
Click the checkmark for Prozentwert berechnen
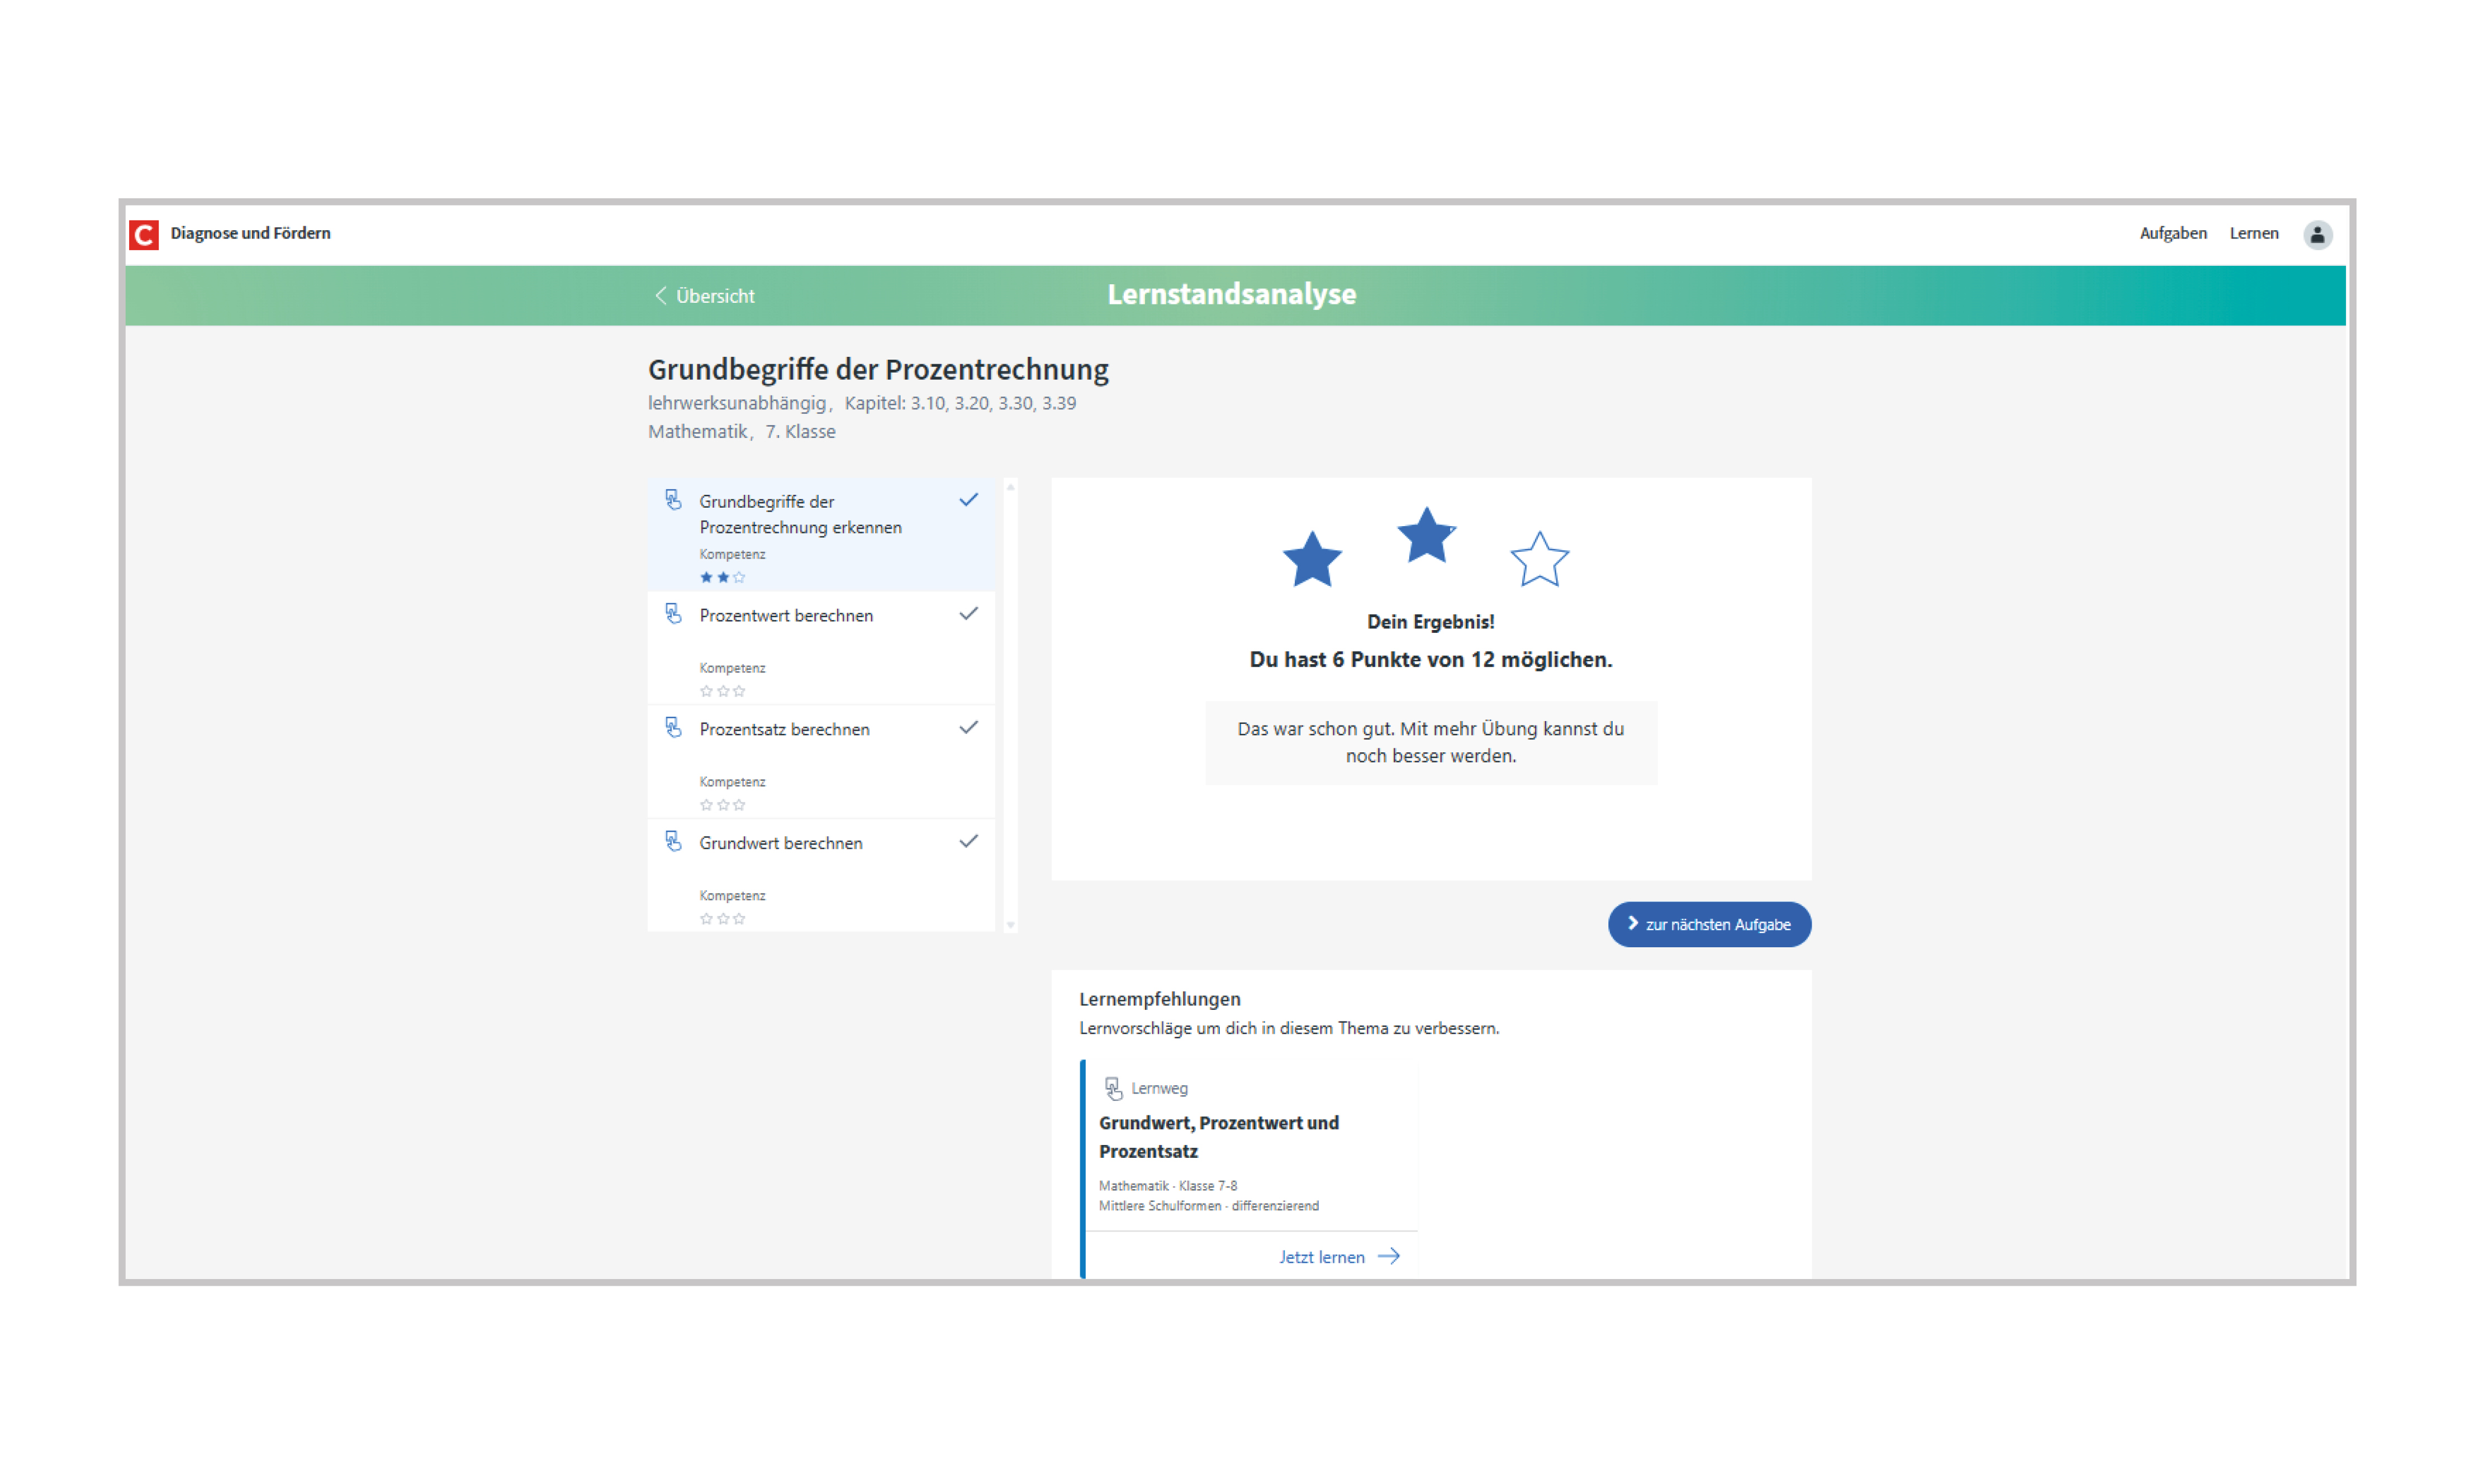pos(968,614)
